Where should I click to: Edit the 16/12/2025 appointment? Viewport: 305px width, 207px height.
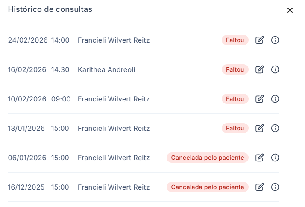[x=259, y=187]
